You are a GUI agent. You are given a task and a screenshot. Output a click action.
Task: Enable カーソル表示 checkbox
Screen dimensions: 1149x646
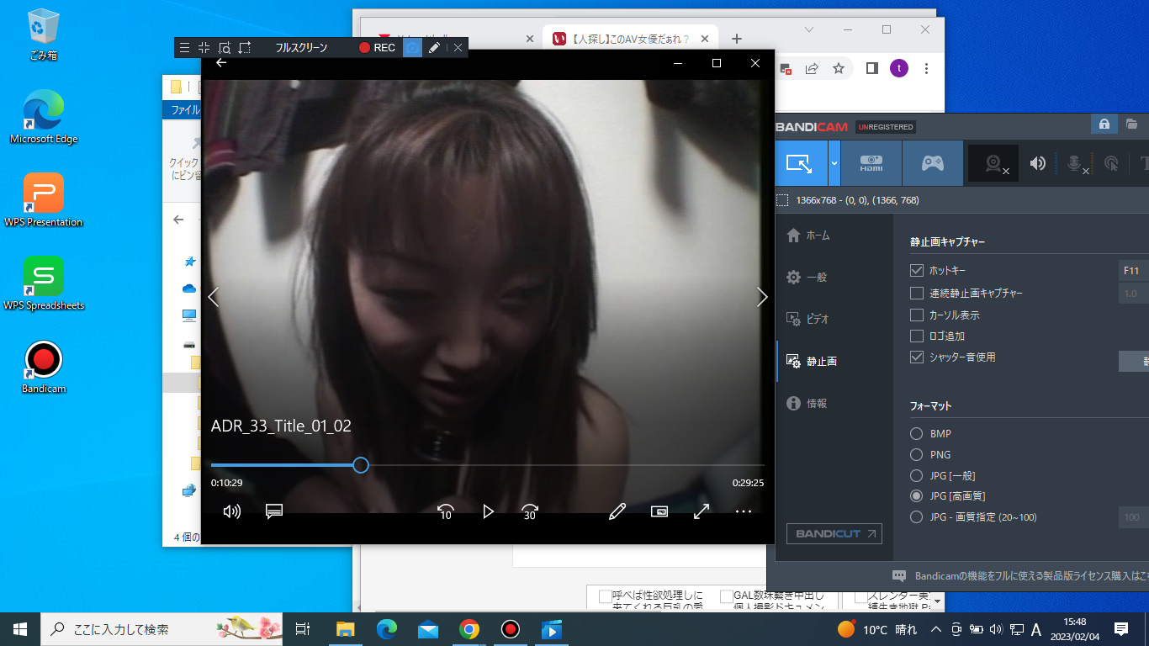click(x=917, y=315)
